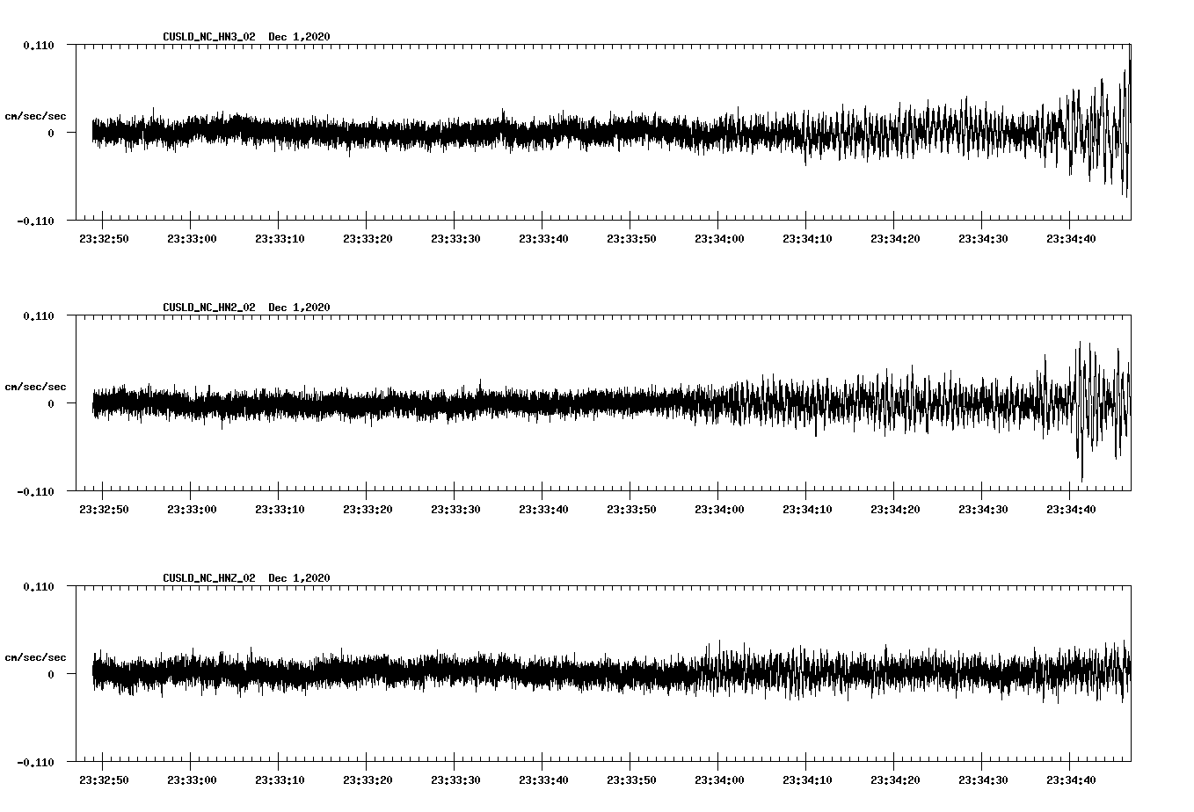This screenshot has height=812, width=1194.
Task: Click the 23:34:40 label under the top plot
Action: [x=1072, y=237]
